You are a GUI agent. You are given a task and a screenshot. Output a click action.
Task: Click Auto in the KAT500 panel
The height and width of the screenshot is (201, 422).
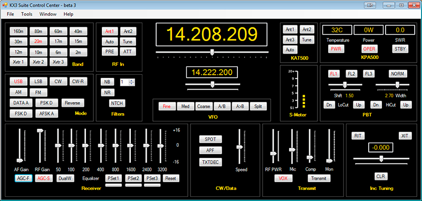[290, 50]
